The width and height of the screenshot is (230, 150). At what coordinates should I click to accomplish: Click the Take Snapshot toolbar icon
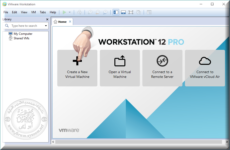coord(90,12)
